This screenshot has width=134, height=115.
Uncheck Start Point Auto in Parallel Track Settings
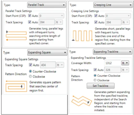(x=30, y=16)
